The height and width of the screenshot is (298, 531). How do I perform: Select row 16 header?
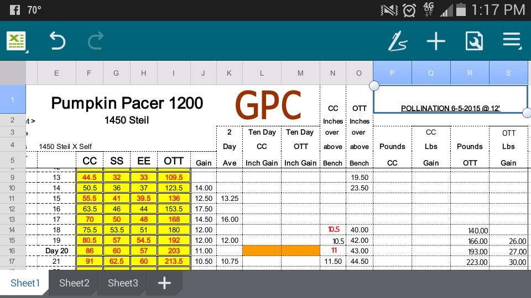tap(13, 251)
